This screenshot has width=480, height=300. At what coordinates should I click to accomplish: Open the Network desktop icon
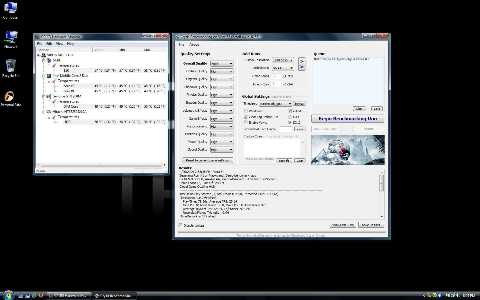[x=11, y=39]
